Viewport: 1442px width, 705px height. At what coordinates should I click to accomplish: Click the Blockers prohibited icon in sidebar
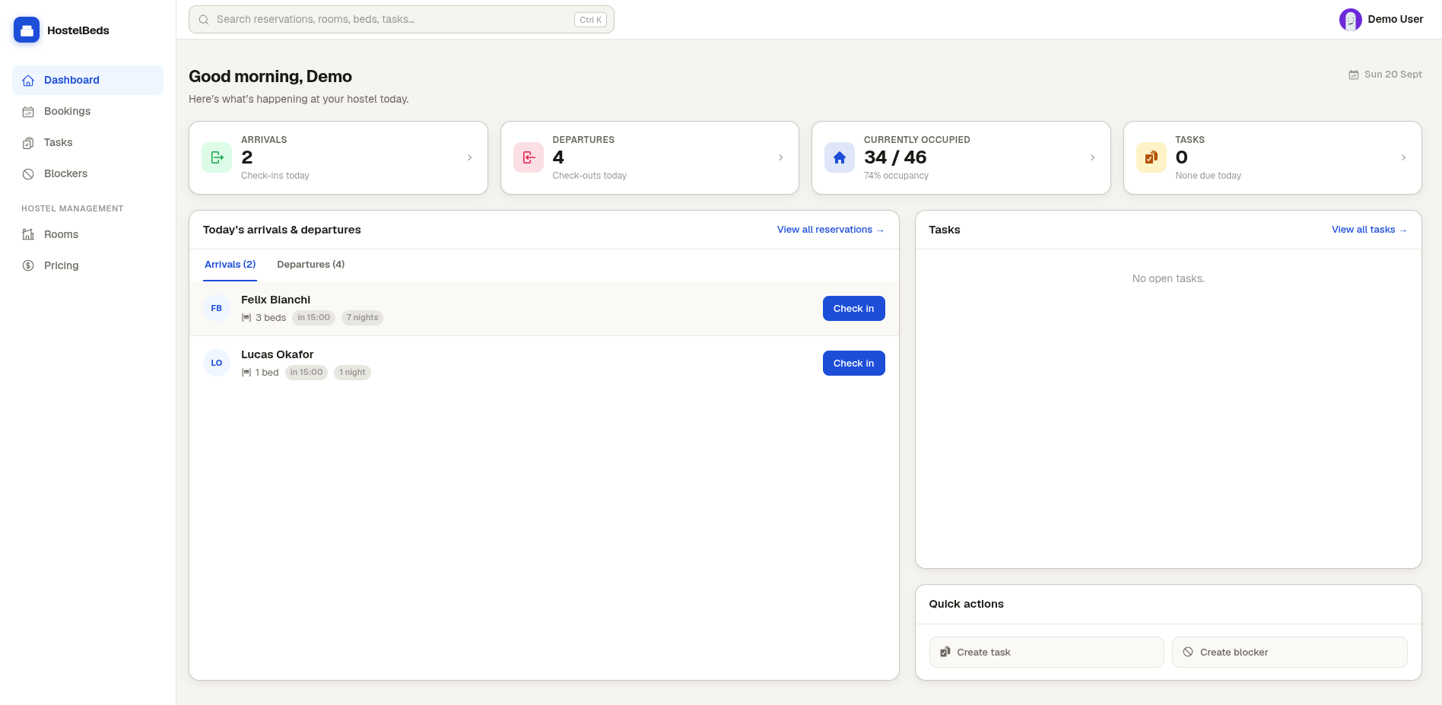(x=28, y=174)
